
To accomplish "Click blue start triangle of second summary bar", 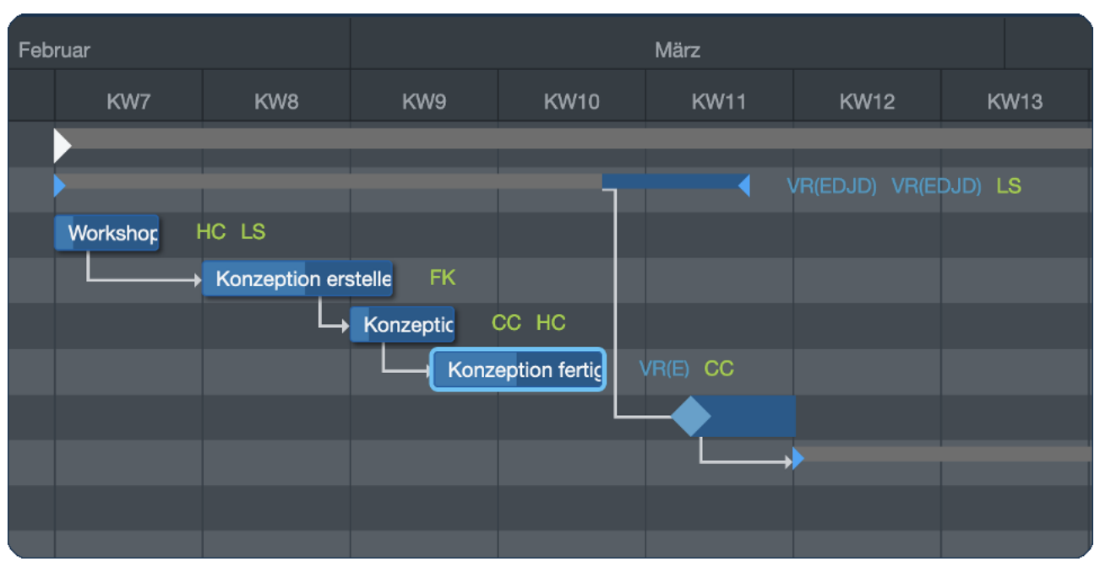I will [59, 186].
